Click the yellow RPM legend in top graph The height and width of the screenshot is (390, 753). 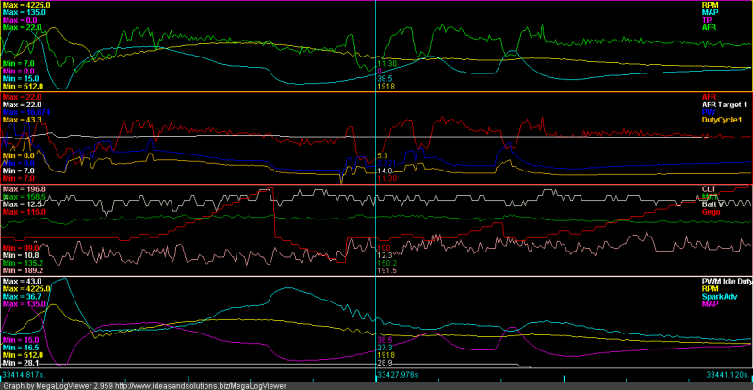(711, 5)
